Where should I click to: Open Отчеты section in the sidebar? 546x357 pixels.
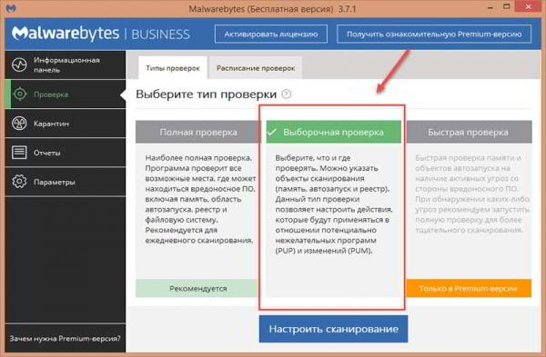click(x=66, y=153)
